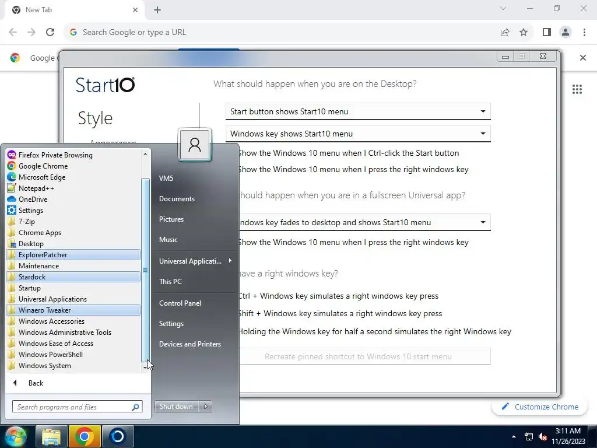597x448 pixels.
Task: Launch Google Chrome from the programs list
Action: tap(73, 166)
